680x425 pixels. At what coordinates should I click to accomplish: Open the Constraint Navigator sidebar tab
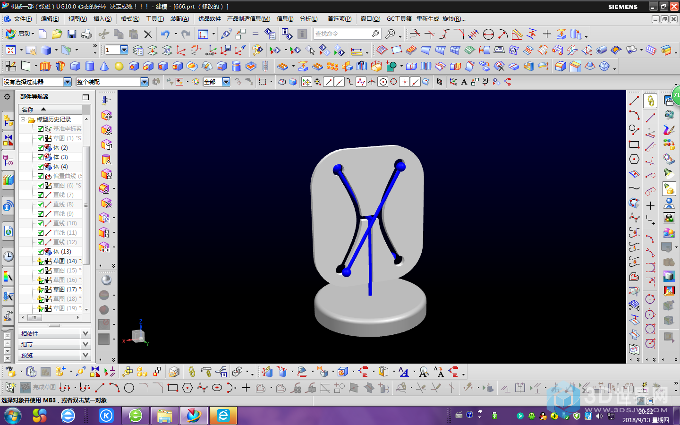click(8, 140)
